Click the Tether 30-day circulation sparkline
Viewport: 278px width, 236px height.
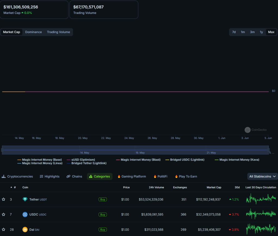(x=261, y=199)
